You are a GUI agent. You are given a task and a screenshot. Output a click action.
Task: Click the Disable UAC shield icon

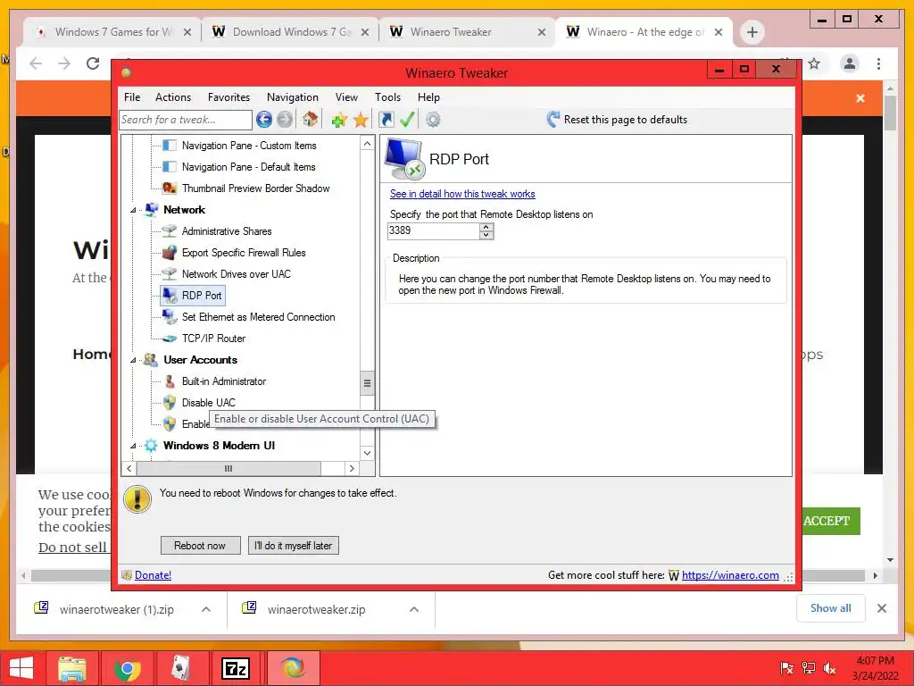(169, 403)
